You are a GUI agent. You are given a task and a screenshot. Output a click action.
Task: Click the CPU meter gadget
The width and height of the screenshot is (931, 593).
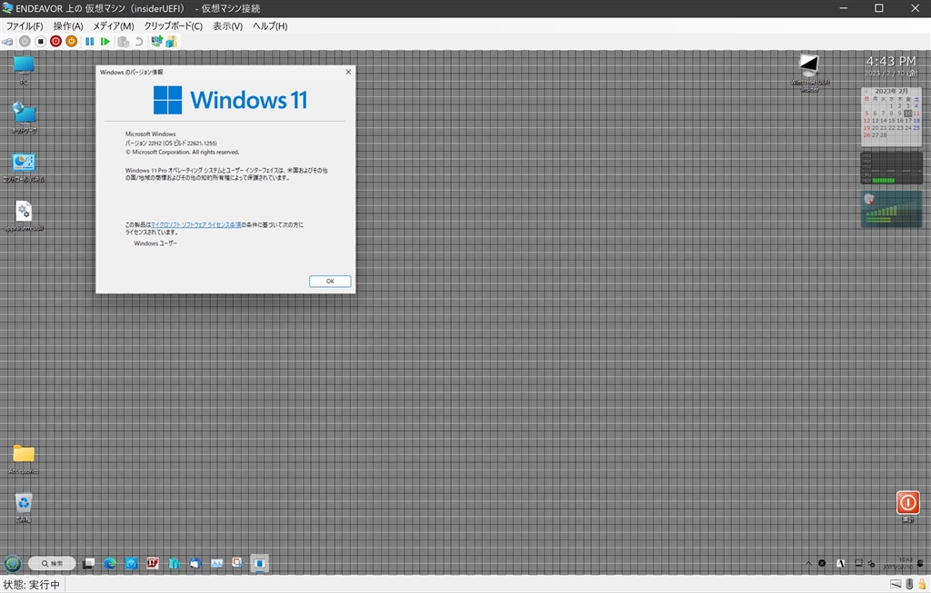point(891,168)
